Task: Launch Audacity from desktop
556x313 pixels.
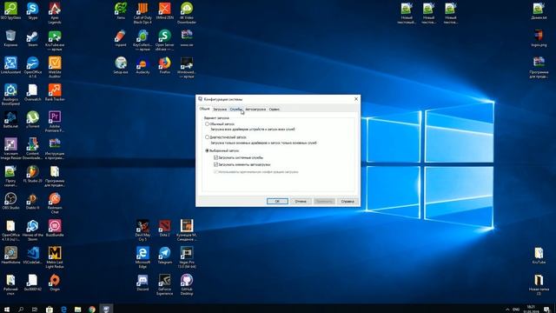Action: pos(142,65)
